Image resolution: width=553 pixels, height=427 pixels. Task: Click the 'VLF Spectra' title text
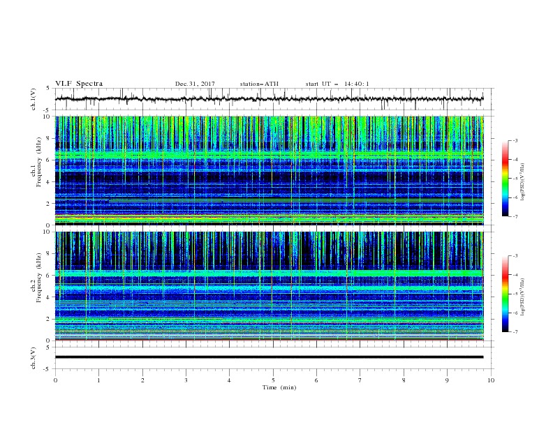pos(79,84)
